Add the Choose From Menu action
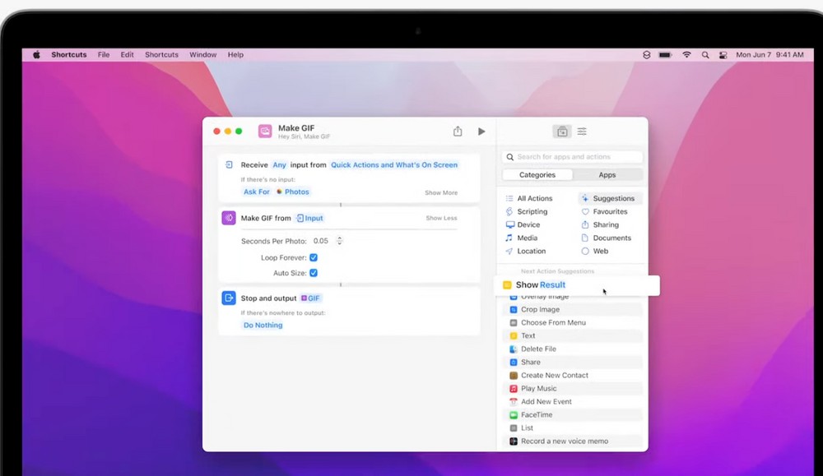823x476 pixels. pyautogui.click(x=572, y=322)
